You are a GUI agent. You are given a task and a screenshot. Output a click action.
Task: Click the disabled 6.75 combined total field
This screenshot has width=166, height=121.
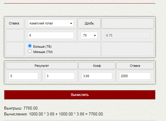pos(128,35)
